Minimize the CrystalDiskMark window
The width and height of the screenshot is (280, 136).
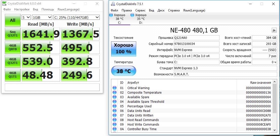pos(74,4)
